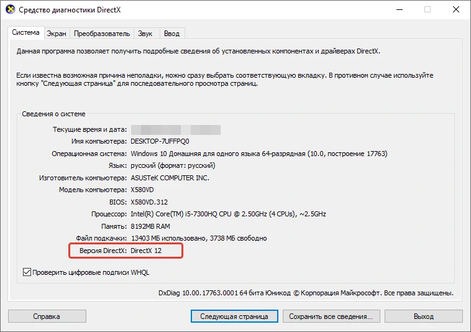Click the DirectX 12 version value
The width and height of the screenshot is (471, 332).
146,251
